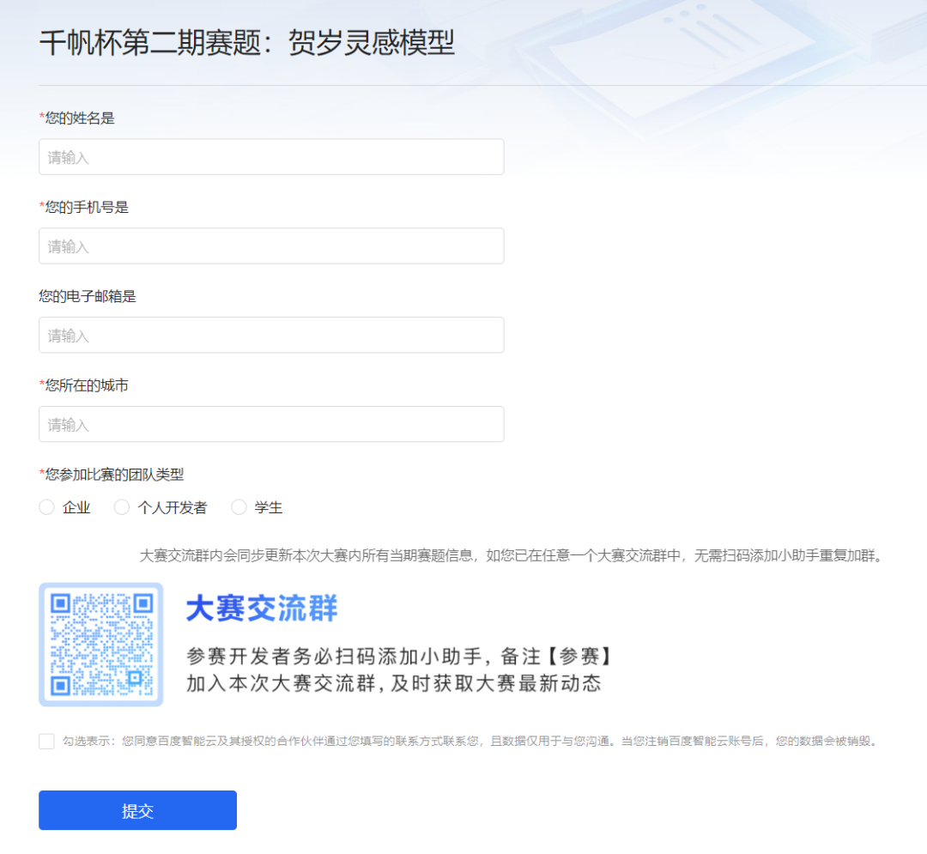Viewport: 927px width, 854px height.
Task: Click the line 加入本次大赛交流群，及时获取大赛最新动态
Action: click(394, 684)
